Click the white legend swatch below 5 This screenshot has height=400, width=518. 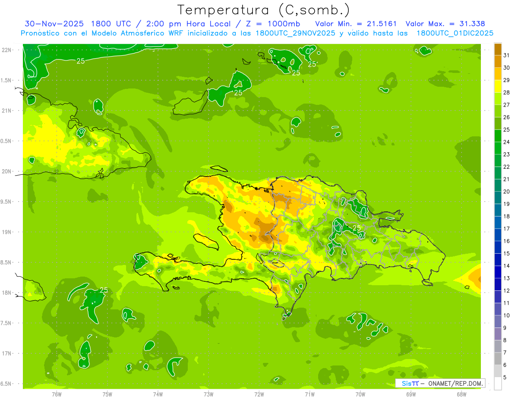(498, 384)
